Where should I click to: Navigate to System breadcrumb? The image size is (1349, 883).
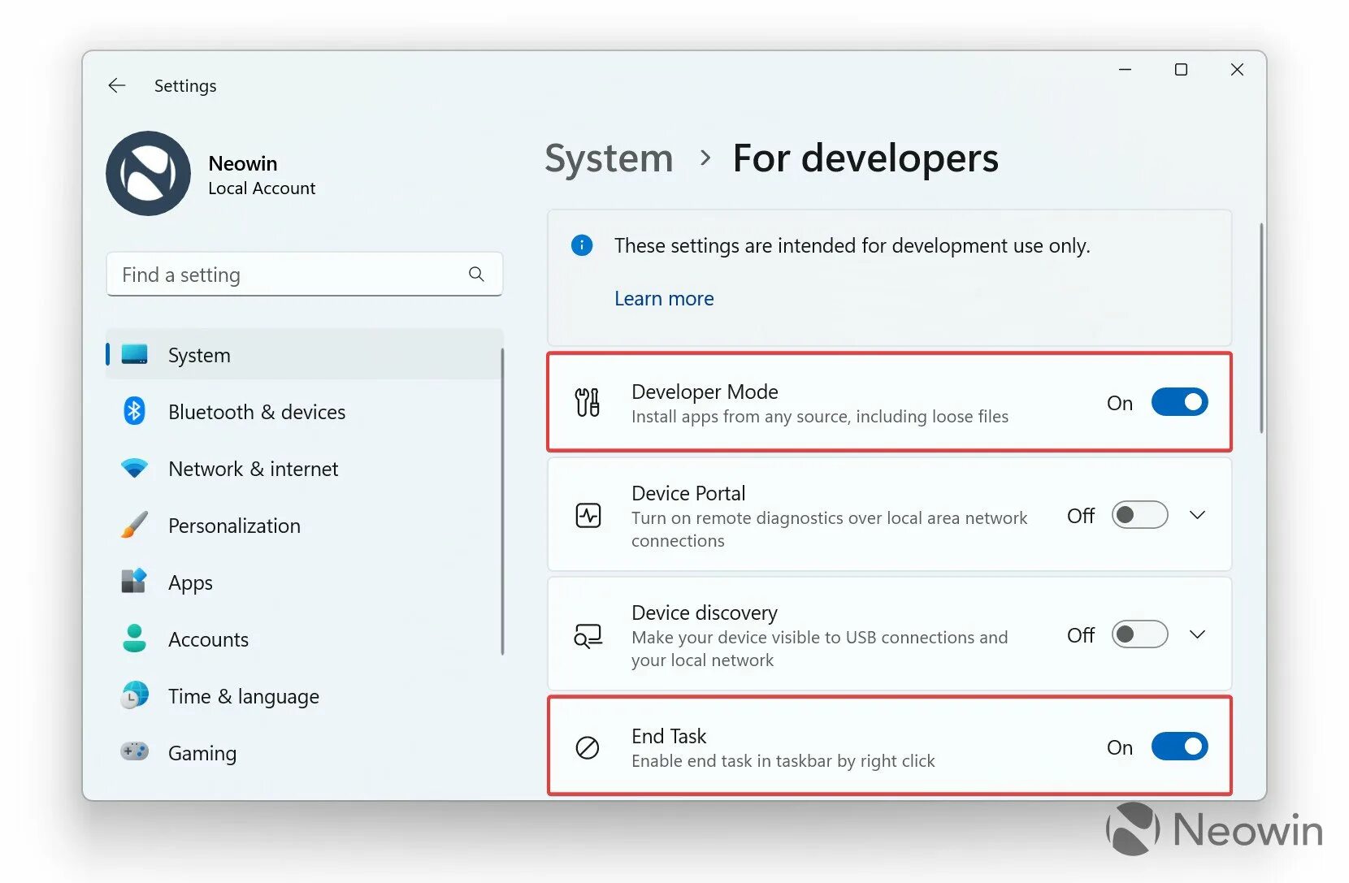609,158
